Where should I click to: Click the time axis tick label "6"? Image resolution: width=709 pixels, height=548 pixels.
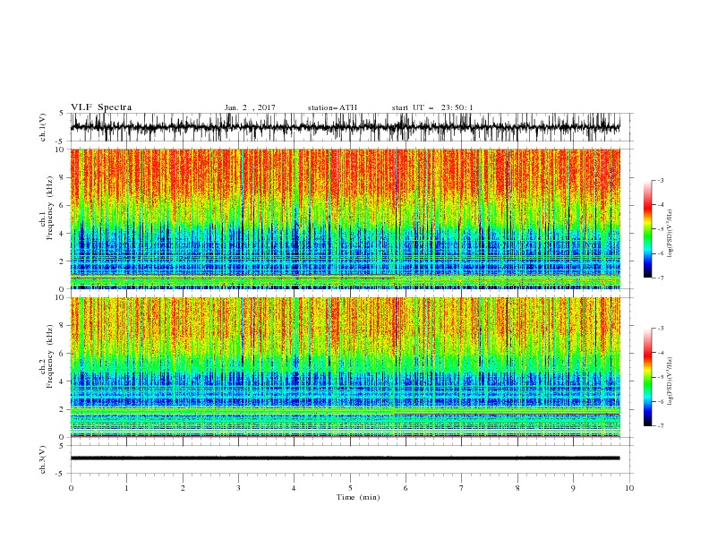[x=406, y=488]
